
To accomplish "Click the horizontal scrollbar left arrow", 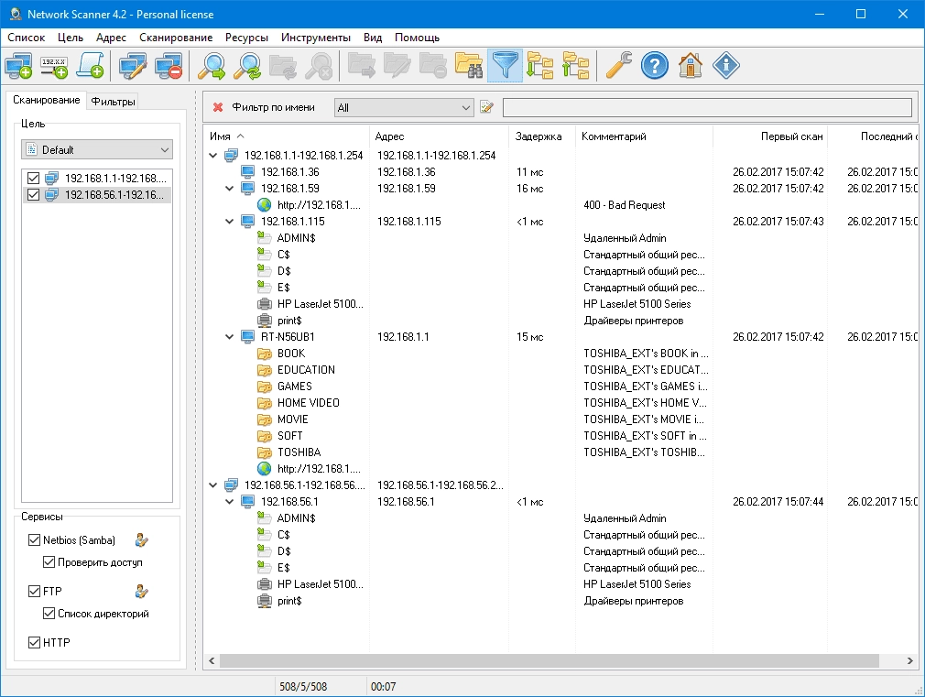I will pyautogui.click(x=212, y=661).
